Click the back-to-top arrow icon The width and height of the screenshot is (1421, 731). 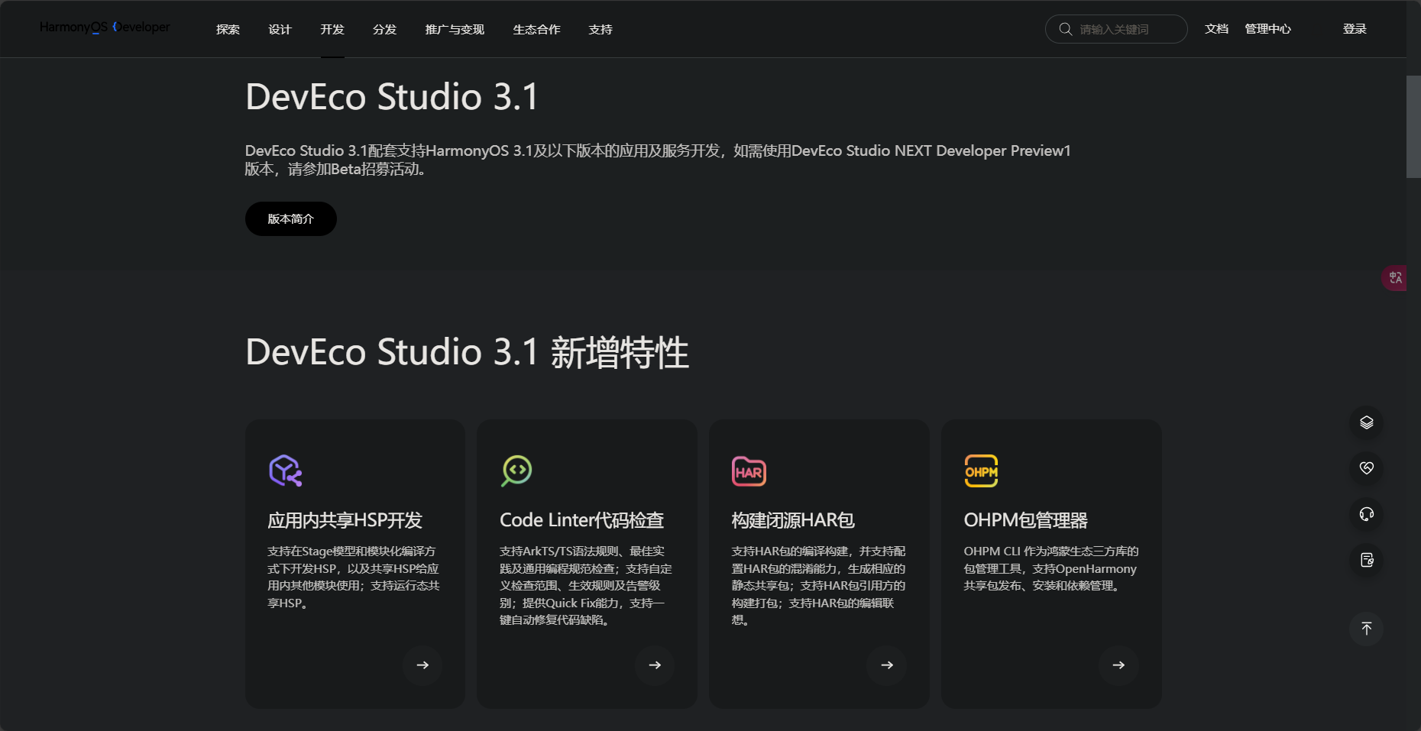pyautogui.click(x=1367, y=629)
